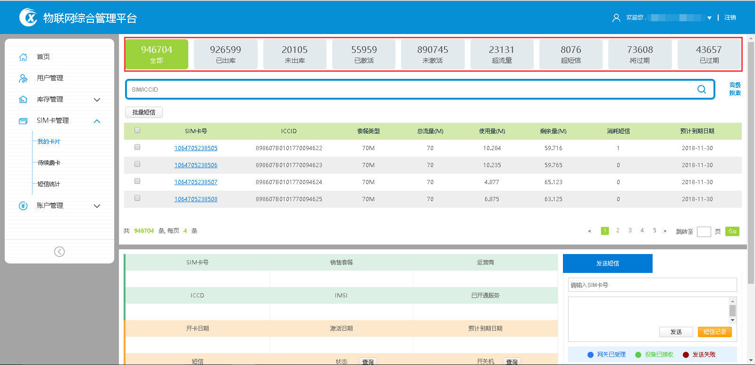The width and height of the screenshot is (755, 365).
Task: Open the user account dropdown arrow
Action: pyautogui.click(x=709, y=18)
